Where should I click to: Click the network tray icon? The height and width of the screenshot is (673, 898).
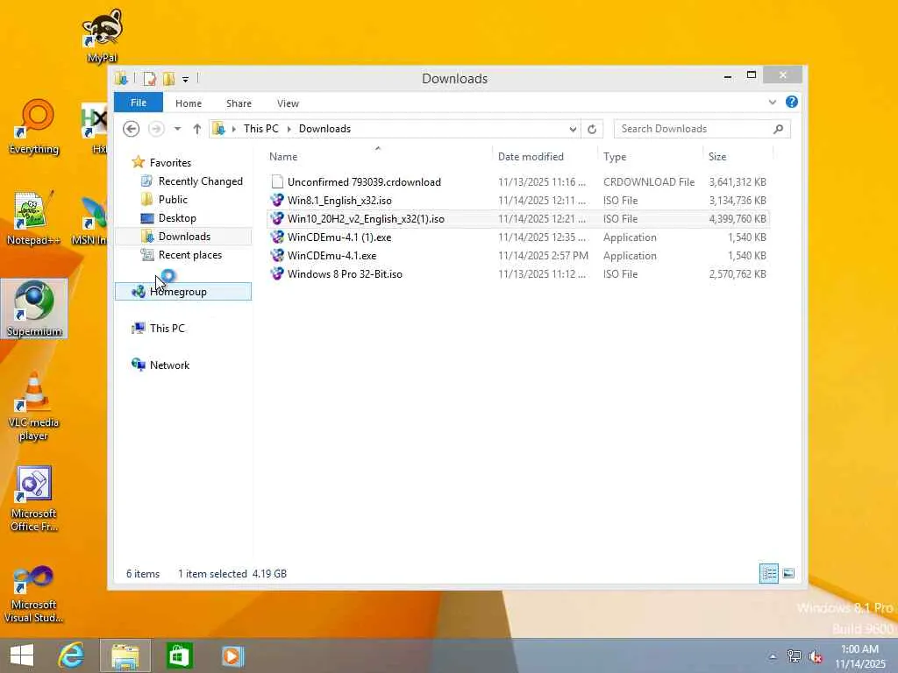(x=794, y=655)
